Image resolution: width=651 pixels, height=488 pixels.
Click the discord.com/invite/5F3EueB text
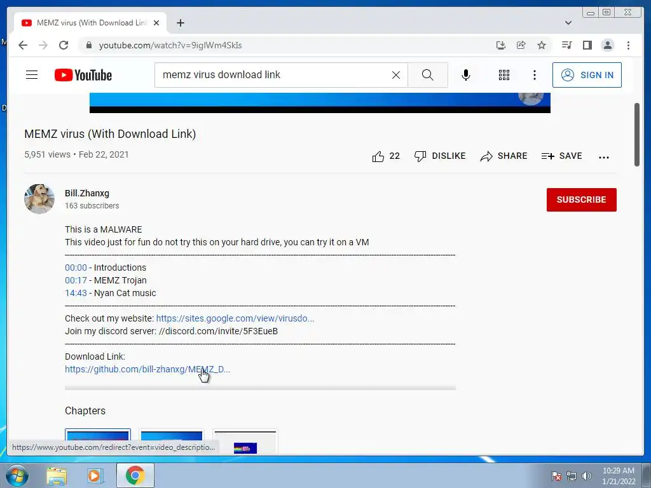click(219, 331)
